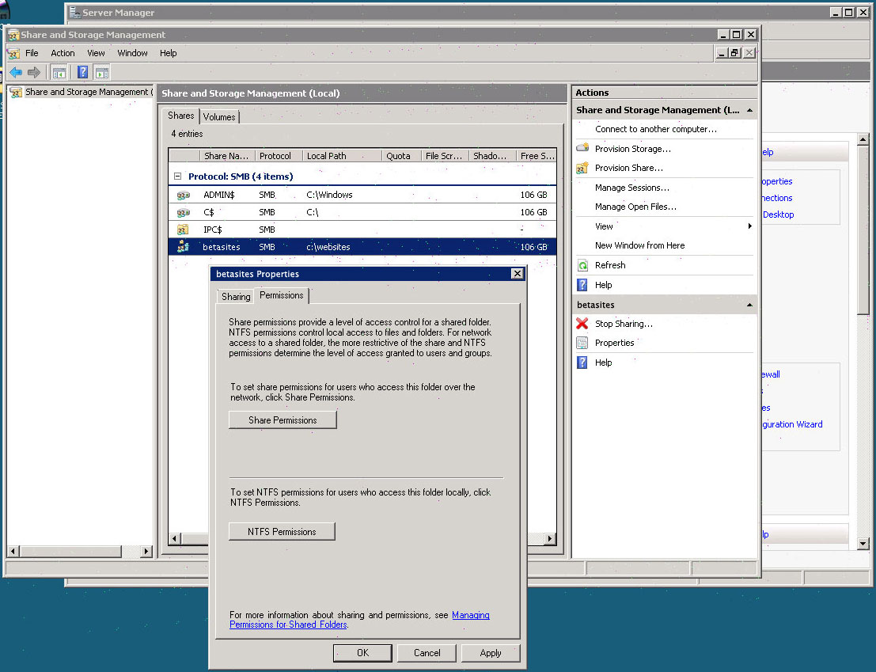Open the File menu
This screenshot has height=672, width=876.
pos(32,53)
